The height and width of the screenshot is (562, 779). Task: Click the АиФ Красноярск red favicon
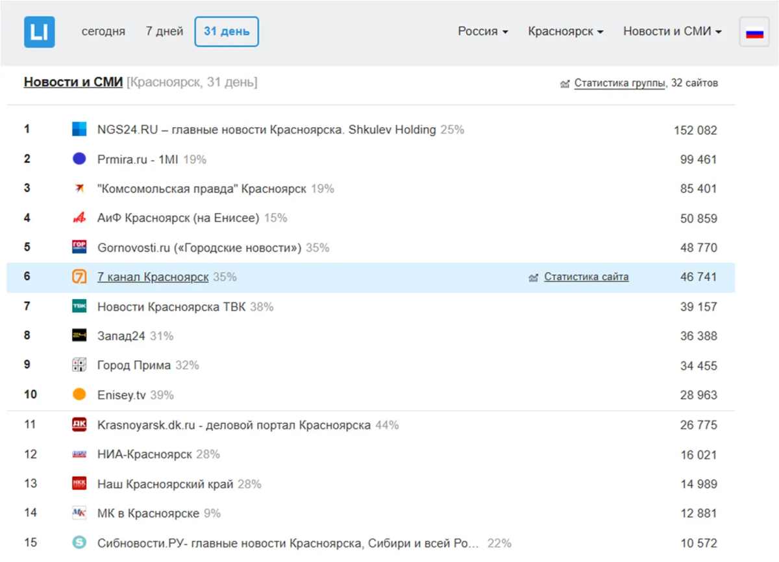pyautogui.click(x=79, y=218)
